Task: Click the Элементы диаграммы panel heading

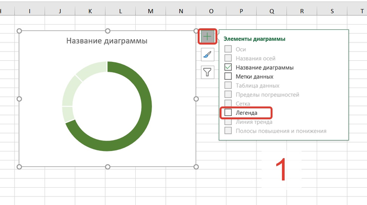Action: click(254, 39)
